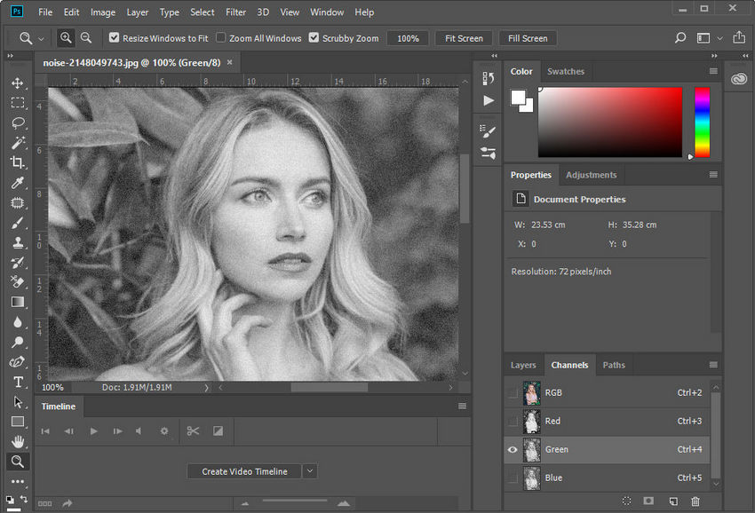Open workspace switcher dropdown arrow
This screenshot has width=755, height=513.
point(719,38)
